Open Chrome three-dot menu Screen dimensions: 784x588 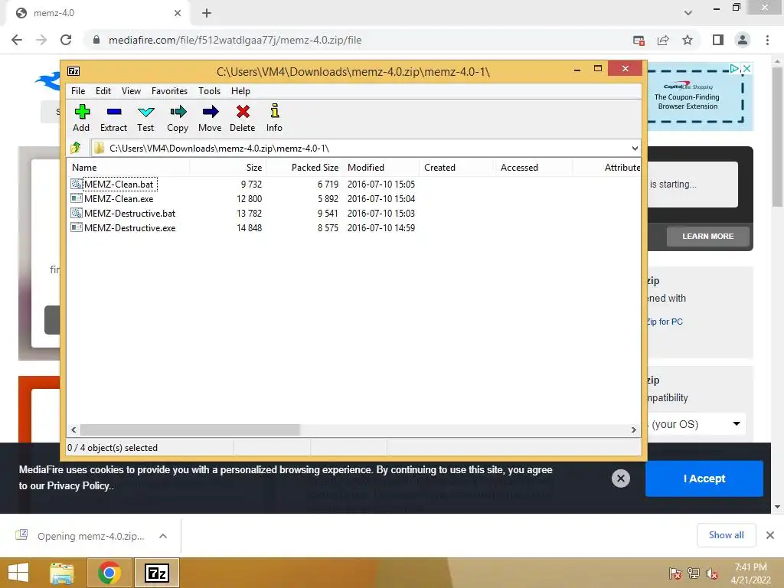coord(767,40)
